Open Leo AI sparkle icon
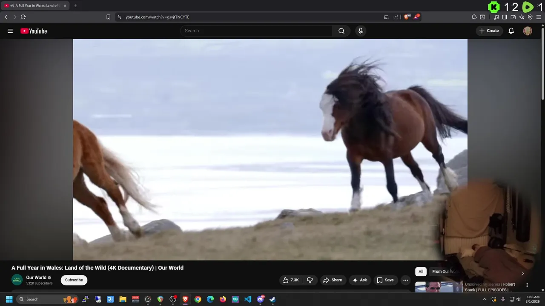Image resolution: width=545 pixels, height=306 pixels. [x=522, y=17]
